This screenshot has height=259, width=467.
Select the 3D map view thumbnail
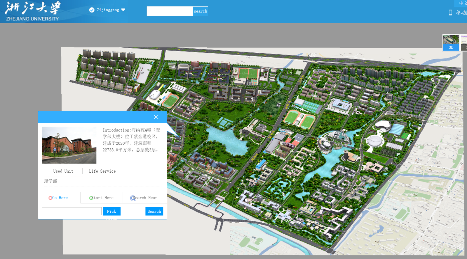pos(451,42)
